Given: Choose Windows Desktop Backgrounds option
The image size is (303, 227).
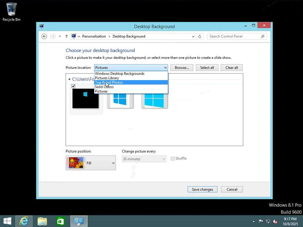Looking at the screenshot, I should click(x=131, y=74).
